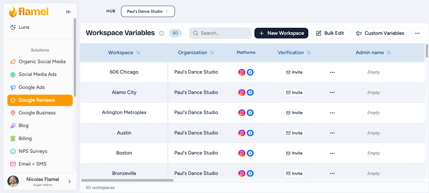Click Facebook icon in Boston row

250,153
